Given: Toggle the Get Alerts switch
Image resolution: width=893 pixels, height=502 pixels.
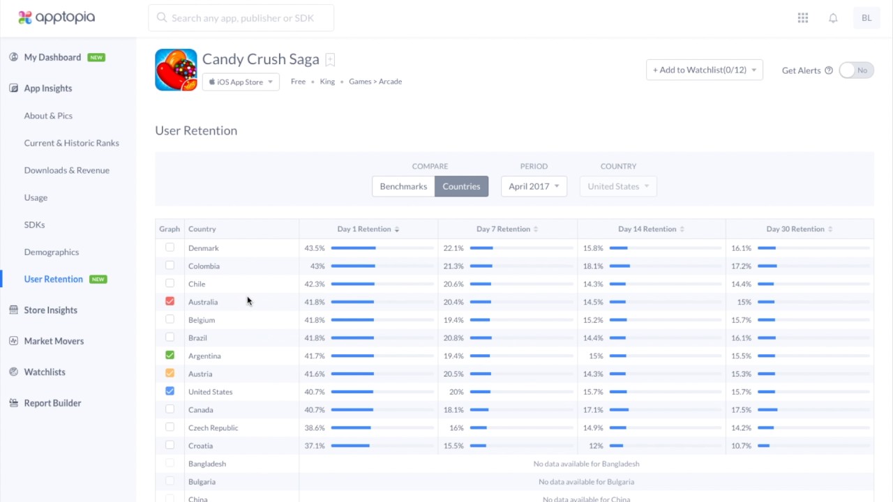Looking at the screenshot, I should click(x=856, y=70).
